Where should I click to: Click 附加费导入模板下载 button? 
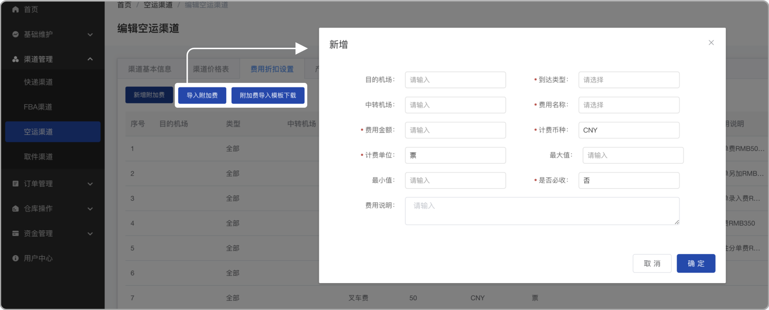point(268,95)
